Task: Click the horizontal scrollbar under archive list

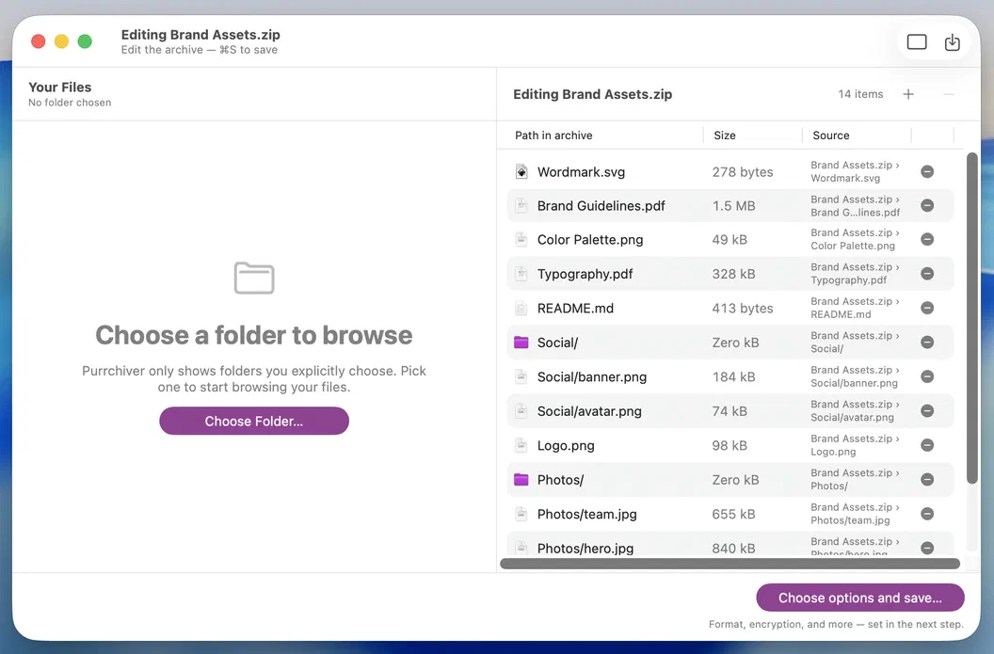Action: (729, 564)
